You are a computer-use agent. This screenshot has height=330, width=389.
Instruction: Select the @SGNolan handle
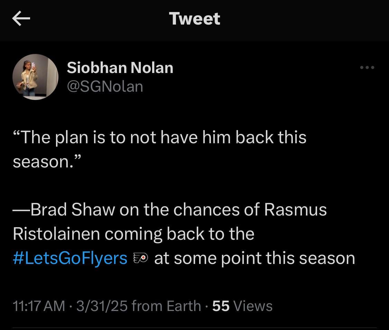pyautogui.click(x=105, y=86)
